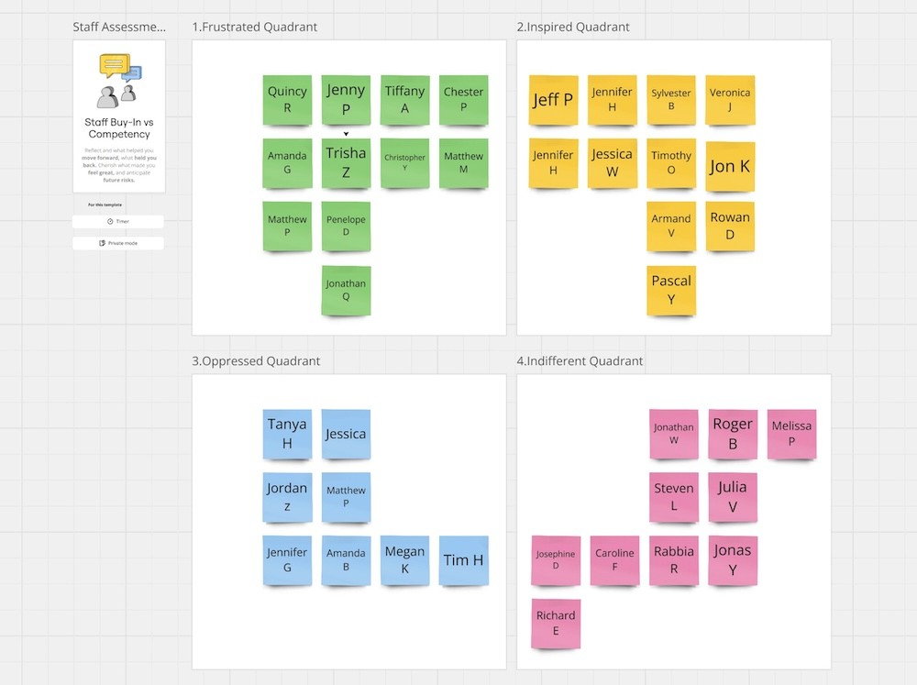This screenshot has width=917, height=685.
Task: Open the Staff Assessme... frame title
Action: [x=119, y=27]
